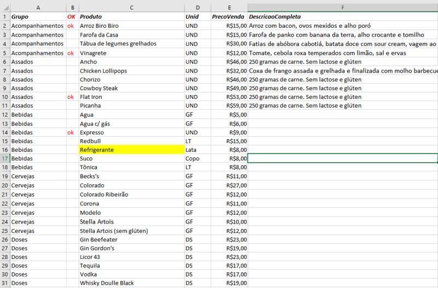Click the select-all corner triangle
This screenshot has height=288, width=438.
pos(5,8)
